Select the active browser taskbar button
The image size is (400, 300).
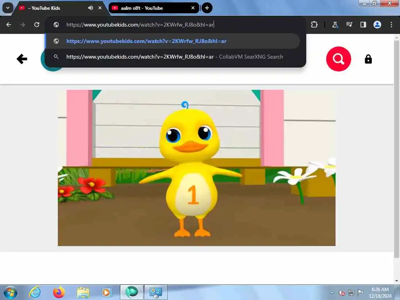pos(132,292)
